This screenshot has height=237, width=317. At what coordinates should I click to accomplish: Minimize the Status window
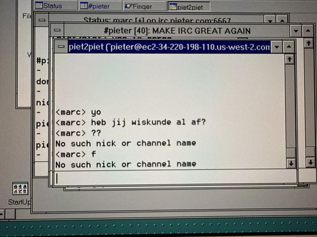point(270,19)
